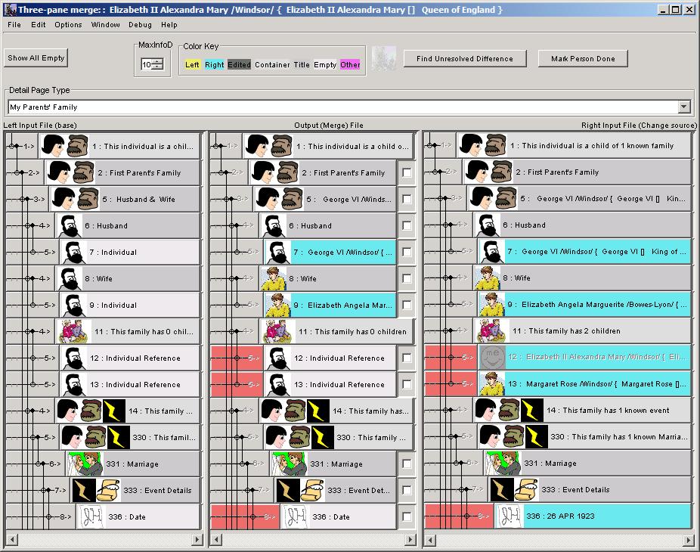Check the box beside output First Parent's Family

(407, 173)
